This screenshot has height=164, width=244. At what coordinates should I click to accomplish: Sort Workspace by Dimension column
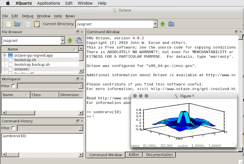click(x=71, y=95)
